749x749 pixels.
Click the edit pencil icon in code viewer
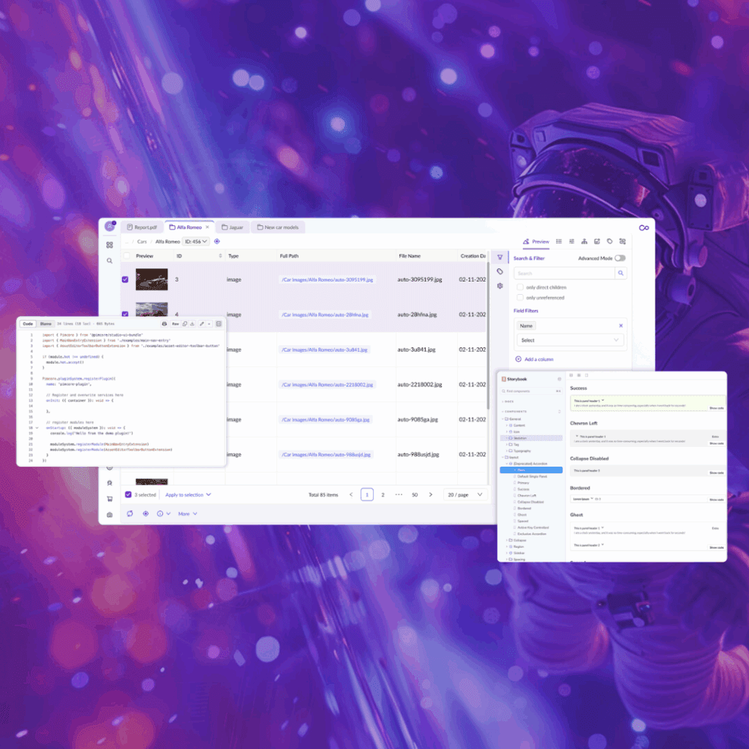(201, 323)
